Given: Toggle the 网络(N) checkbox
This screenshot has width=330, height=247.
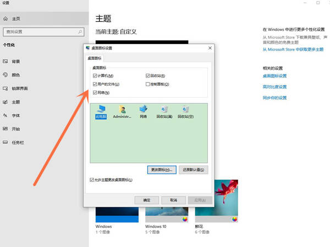Looking at the screenshot, I should (95, 92).
